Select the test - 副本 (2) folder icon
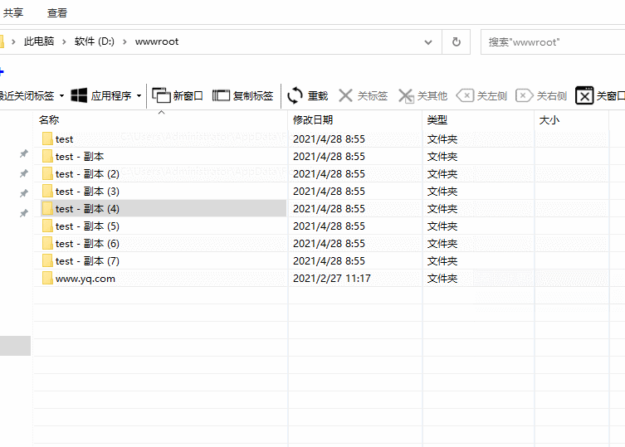 pyautogui.click(x=47, y=173)
